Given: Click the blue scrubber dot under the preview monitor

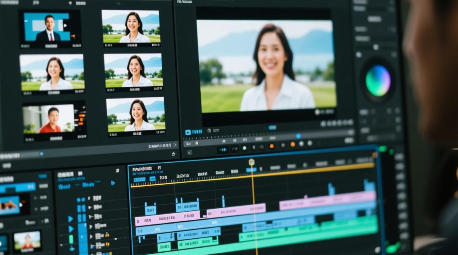Looking at the screenshot, I should click(x=299, y=136).
